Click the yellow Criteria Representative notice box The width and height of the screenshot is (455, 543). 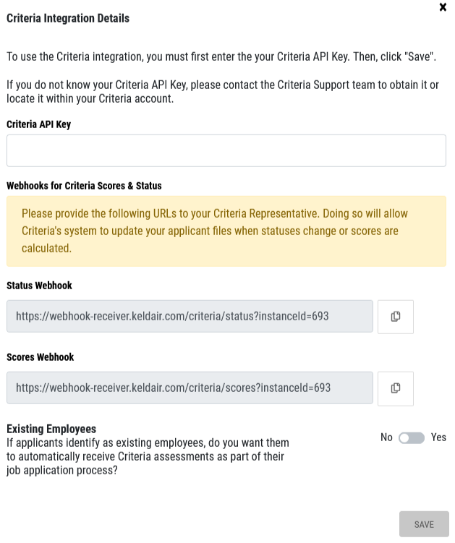(226, 231)
